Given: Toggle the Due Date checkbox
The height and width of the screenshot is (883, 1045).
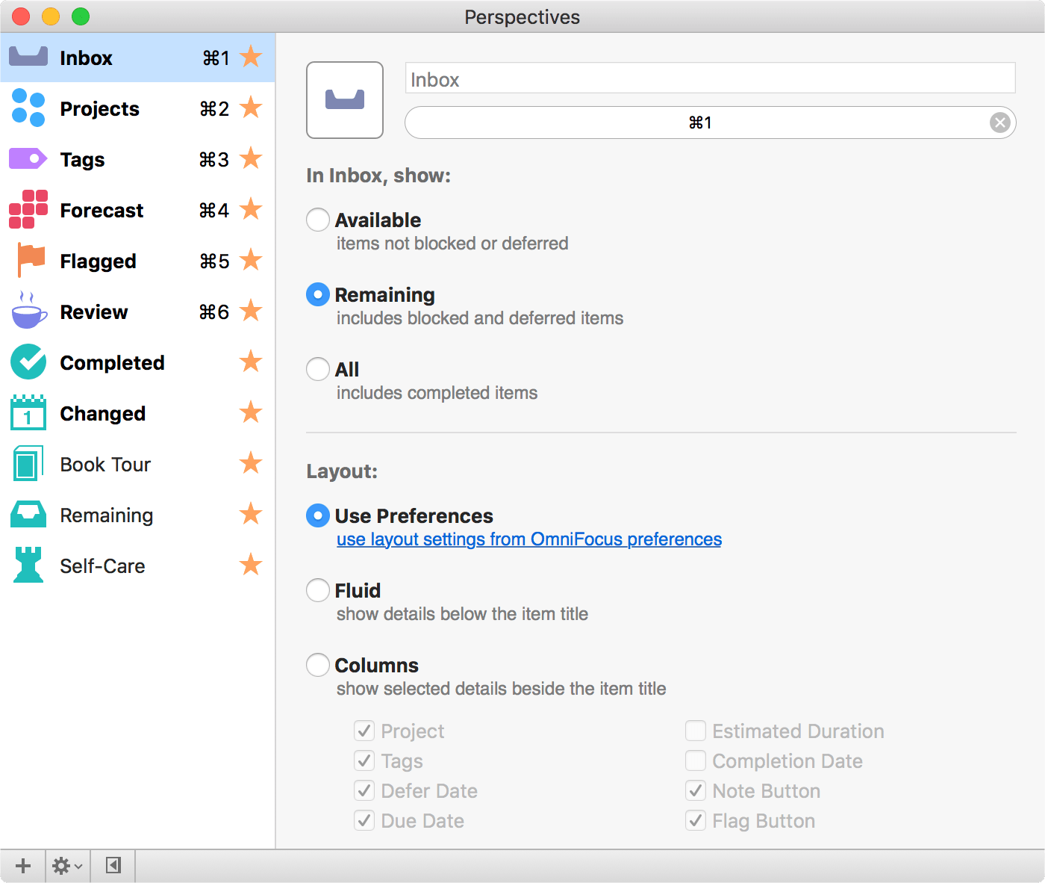Looking at the screenshot, I should tap(364, 820).
